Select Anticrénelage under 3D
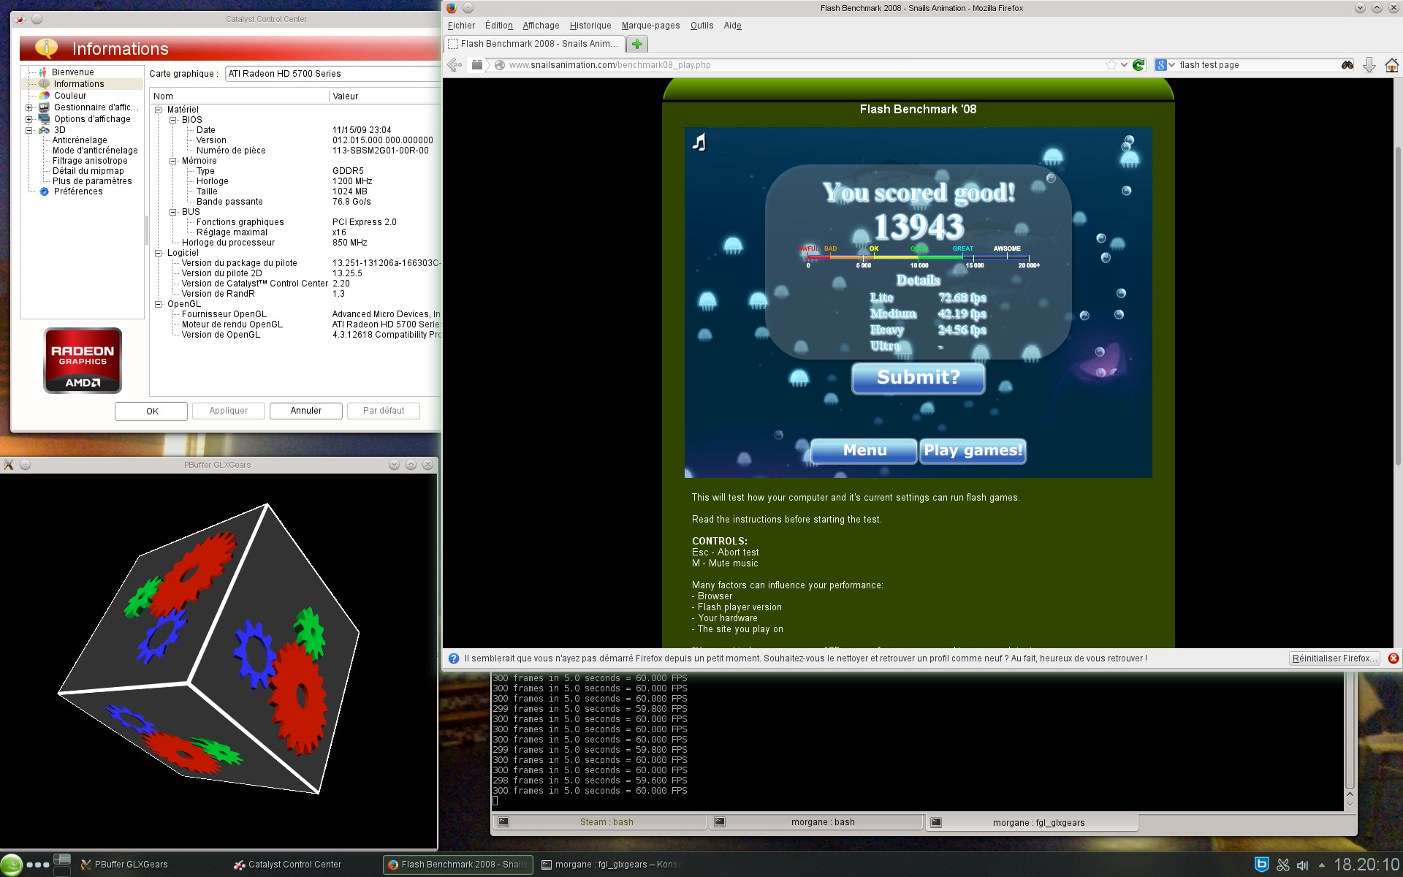Screen dimensions: 1403x877 80,140
